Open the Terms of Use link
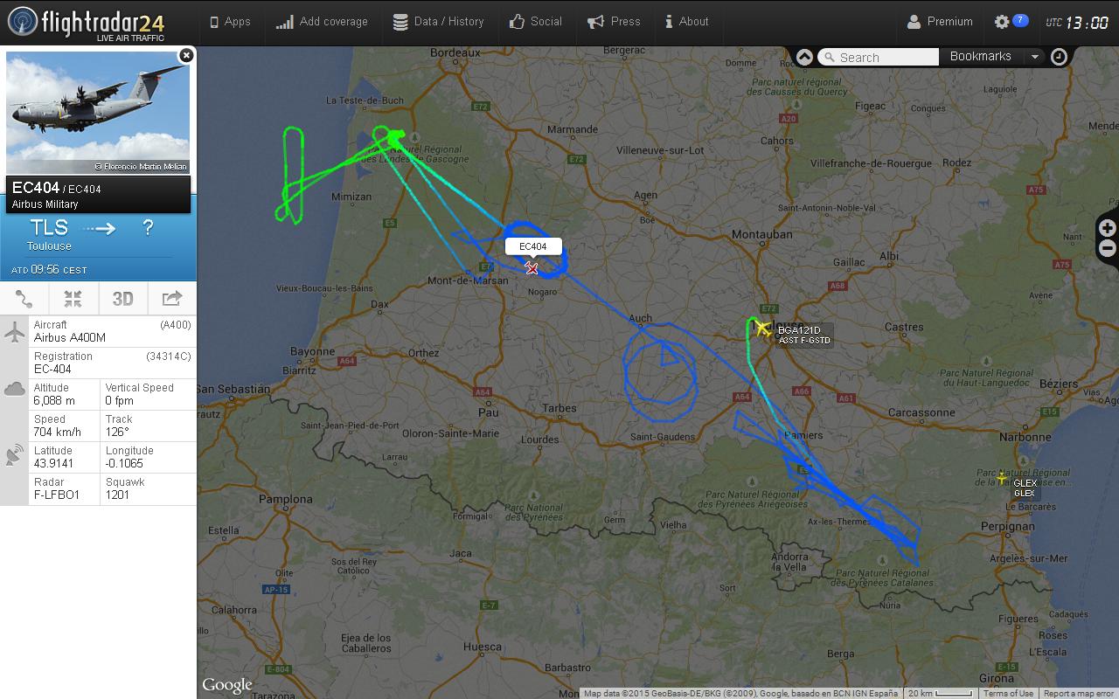The image size is (1119, 699). point(1008,694)
